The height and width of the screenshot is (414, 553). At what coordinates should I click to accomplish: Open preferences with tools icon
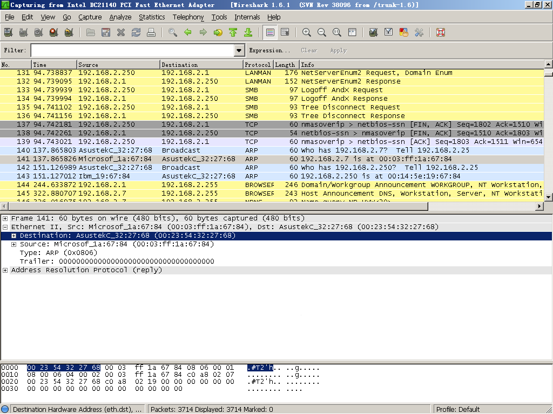[419, 32]
